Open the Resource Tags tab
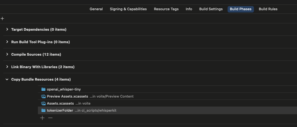Screen dimensions: 297x127 coord(166,9)
